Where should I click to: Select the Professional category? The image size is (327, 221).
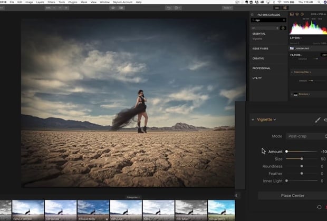261,68
